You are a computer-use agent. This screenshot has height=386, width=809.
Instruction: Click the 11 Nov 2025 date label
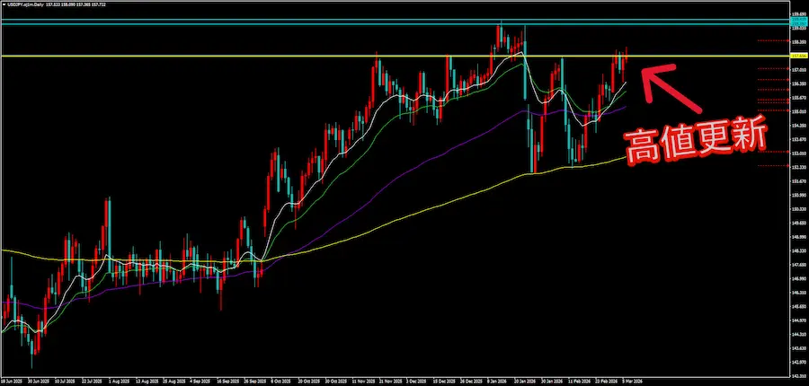click(x=364, y=380)
